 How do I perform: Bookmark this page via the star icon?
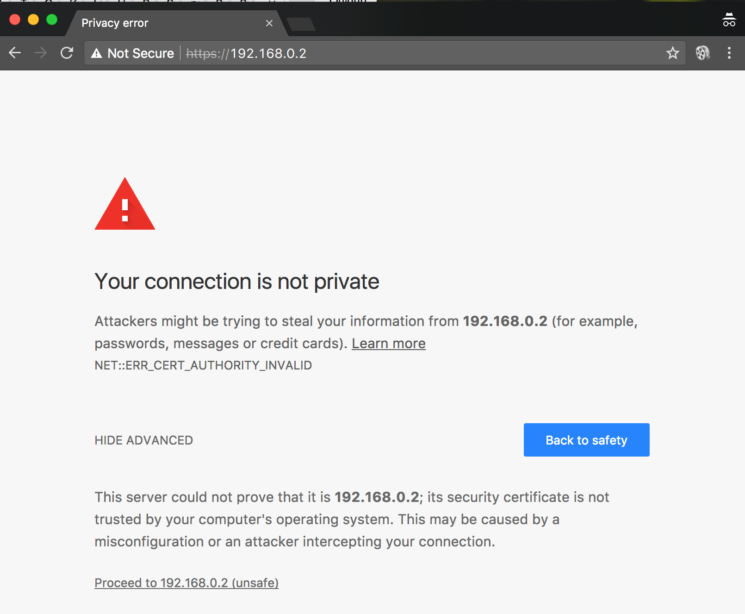coord(672,53)
